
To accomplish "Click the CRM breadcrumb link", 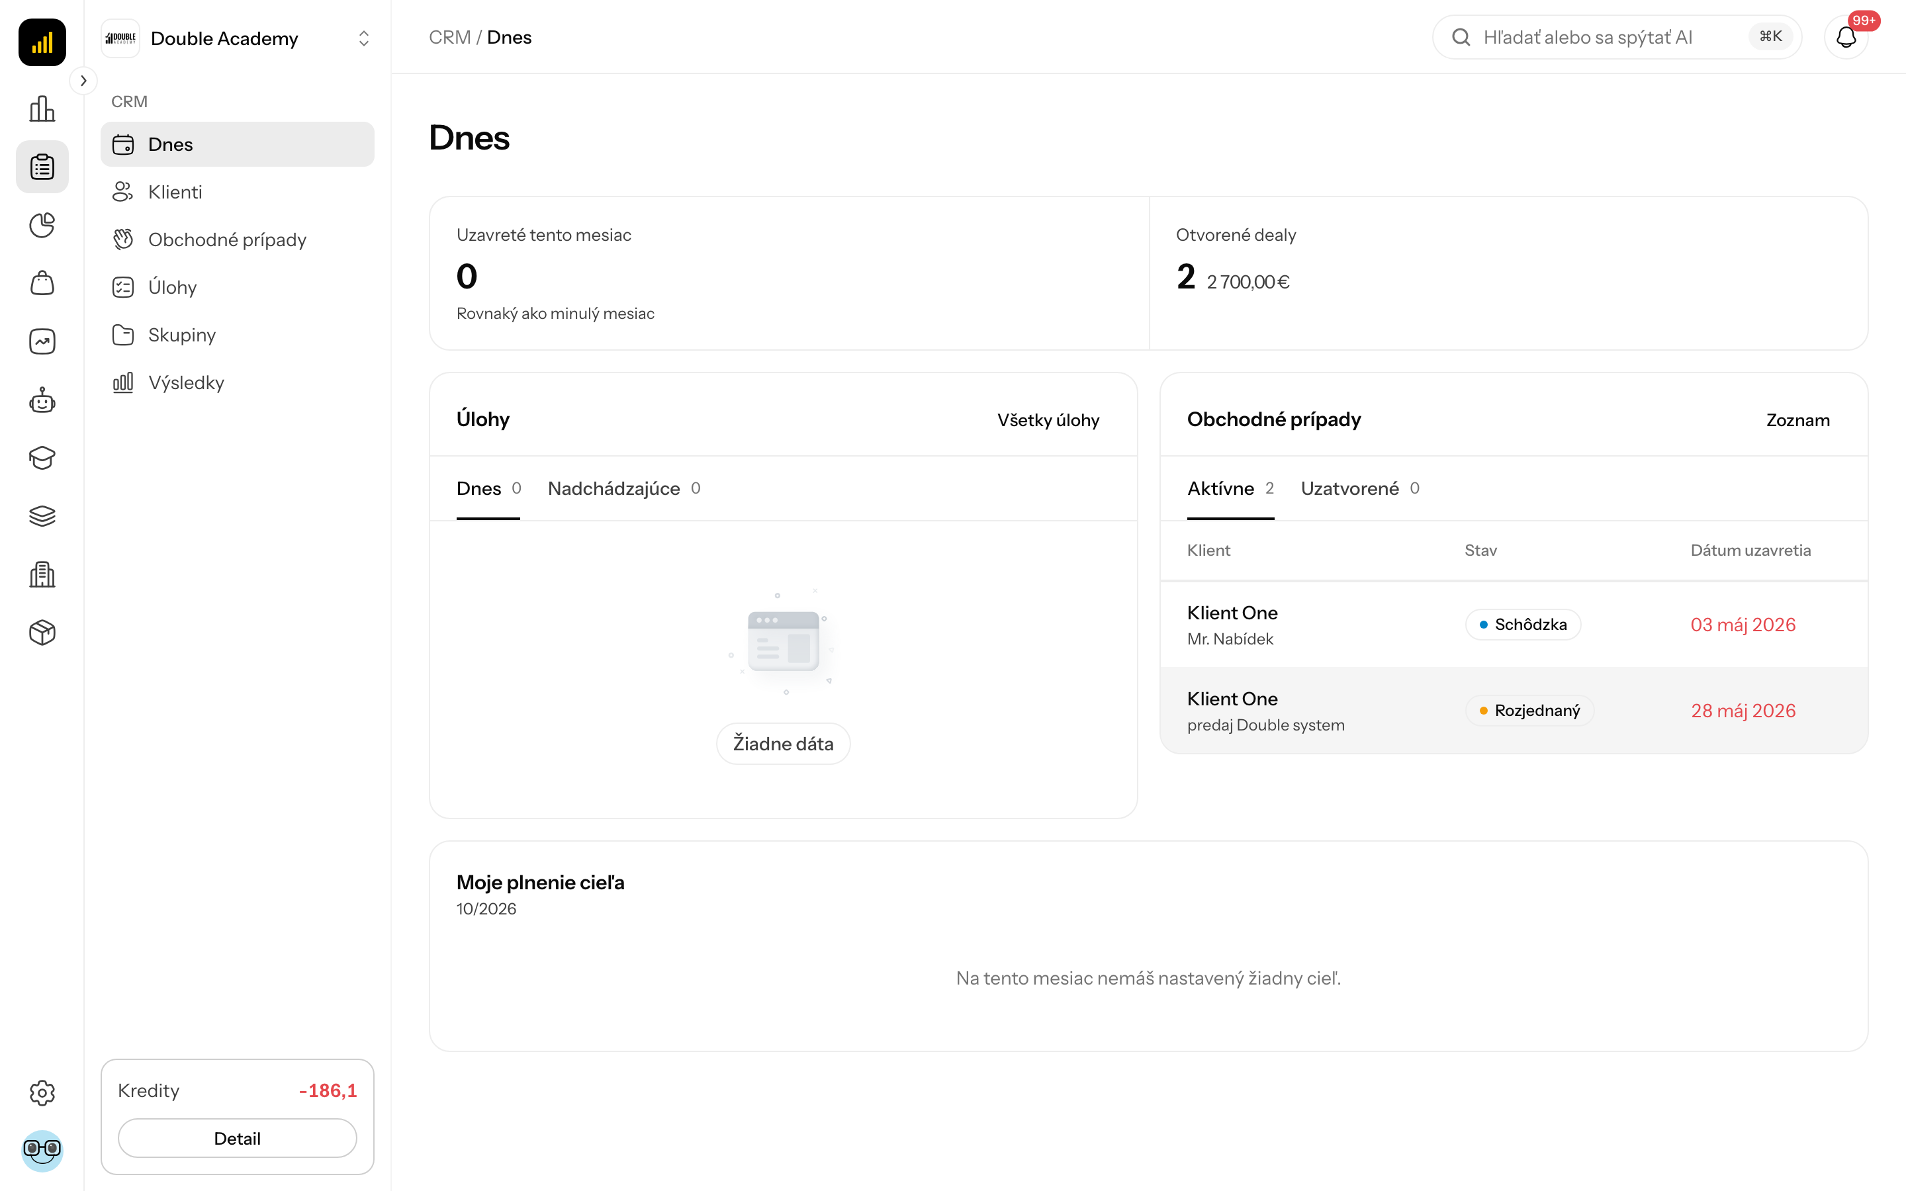I will coord(450,37).
